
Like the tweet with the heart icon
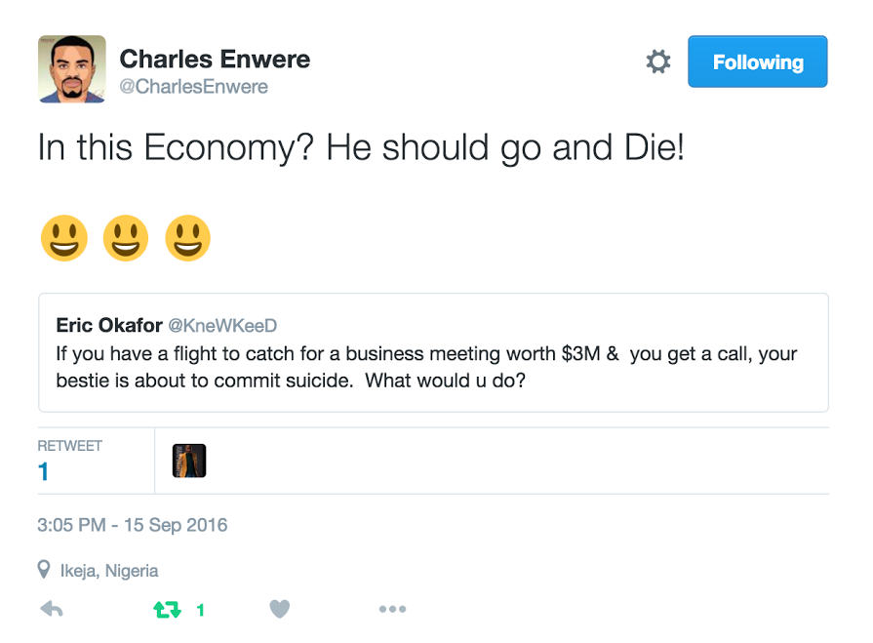[x=280, y=610]
